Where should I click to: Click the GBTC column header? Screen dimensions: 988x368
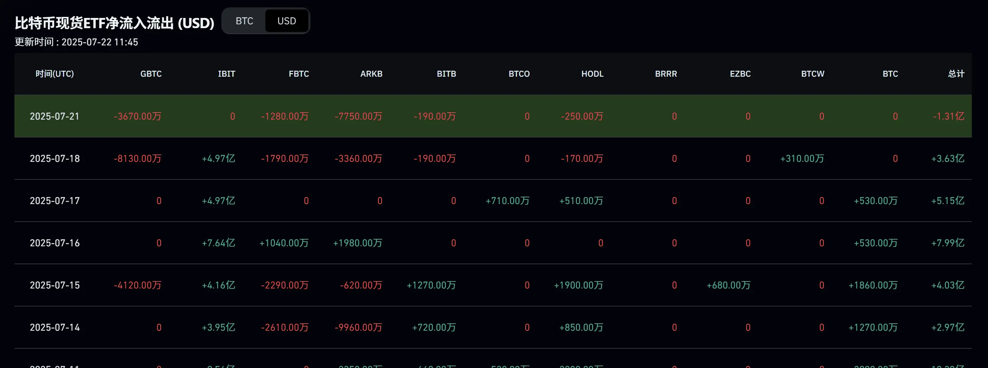click(151, 74)
